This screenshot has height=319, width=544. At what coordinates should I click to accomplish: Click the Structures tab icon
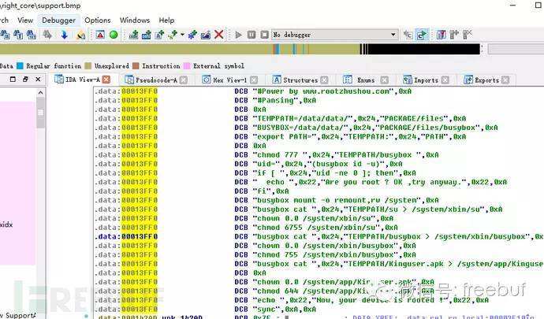coord(277,80)
